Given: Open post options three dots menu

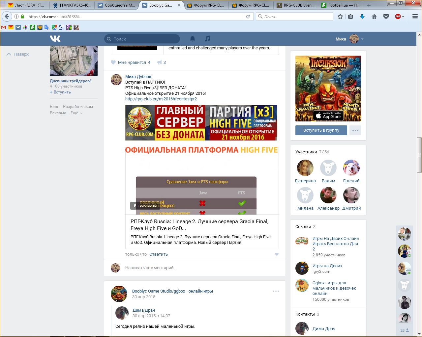Looking at the screenshot, I should pos(276,291).
